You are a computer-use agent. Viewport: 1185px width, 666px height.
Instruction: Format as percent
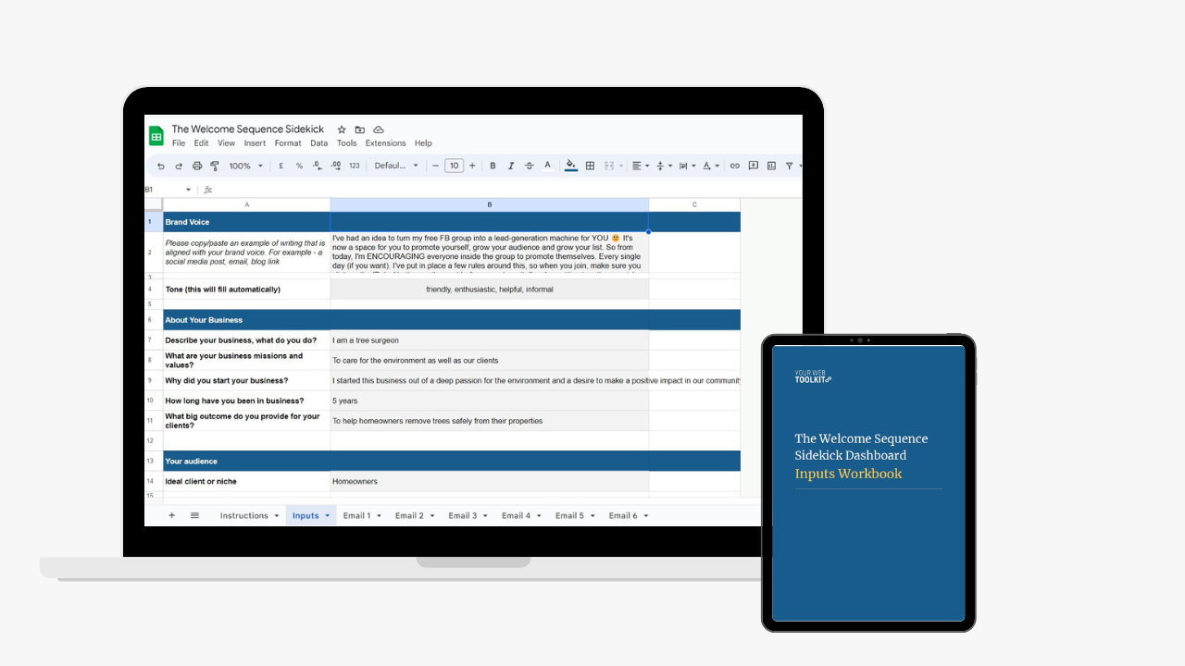tap(299, 166)
